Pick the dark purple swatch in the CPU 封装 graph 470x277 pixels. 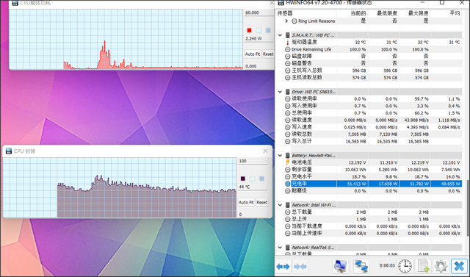tap(243, 179)
